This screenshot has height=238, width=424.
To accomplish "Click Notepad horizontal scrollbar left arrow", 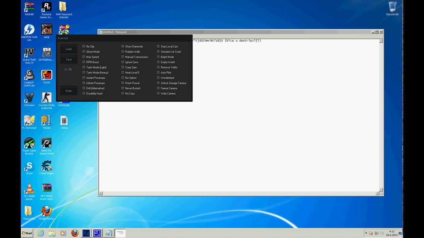I will coord(101,193).
